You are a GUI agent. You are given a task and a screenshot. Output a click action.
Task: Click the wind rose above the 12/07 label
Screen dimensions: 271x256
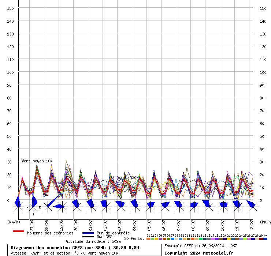[x=252, y=207]
